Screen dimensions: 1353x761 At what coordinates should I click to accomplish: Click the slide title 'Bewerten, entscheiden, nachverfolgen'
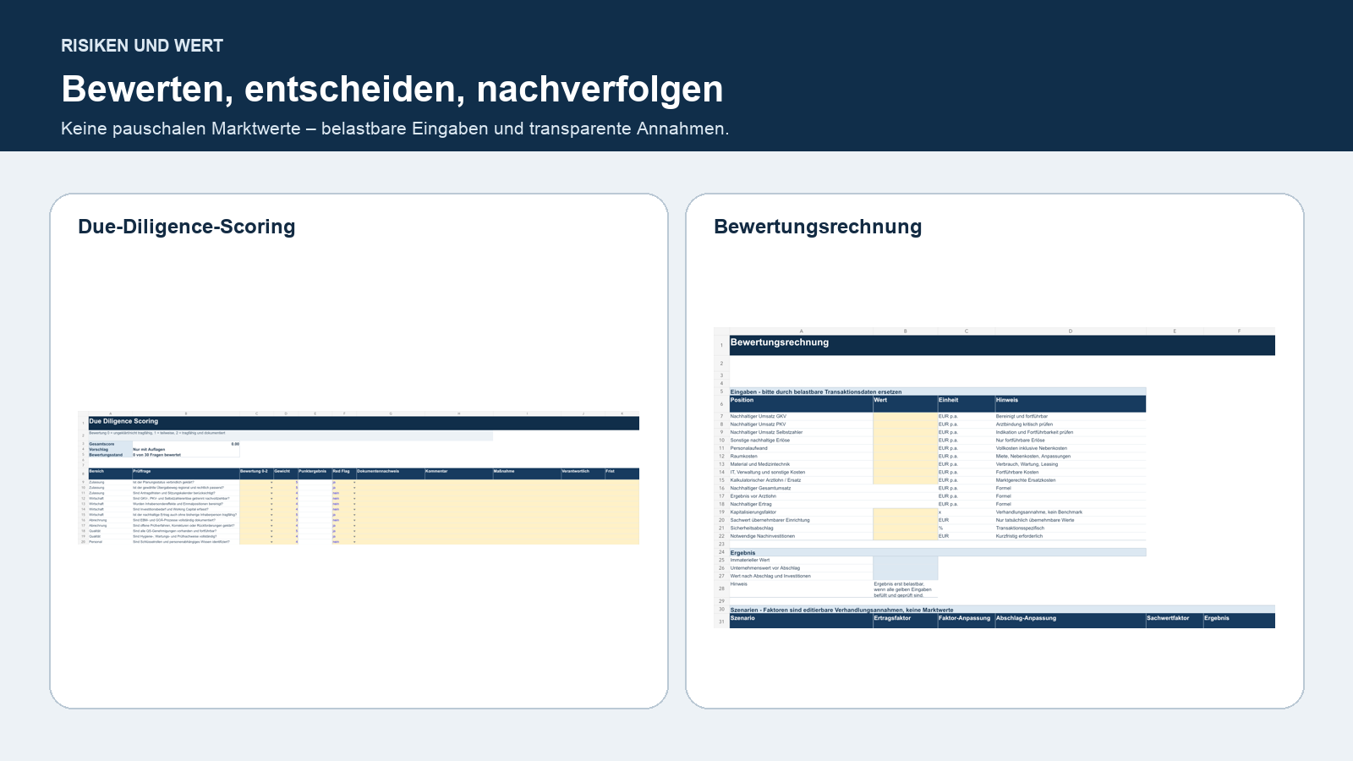tap(392, 89)
